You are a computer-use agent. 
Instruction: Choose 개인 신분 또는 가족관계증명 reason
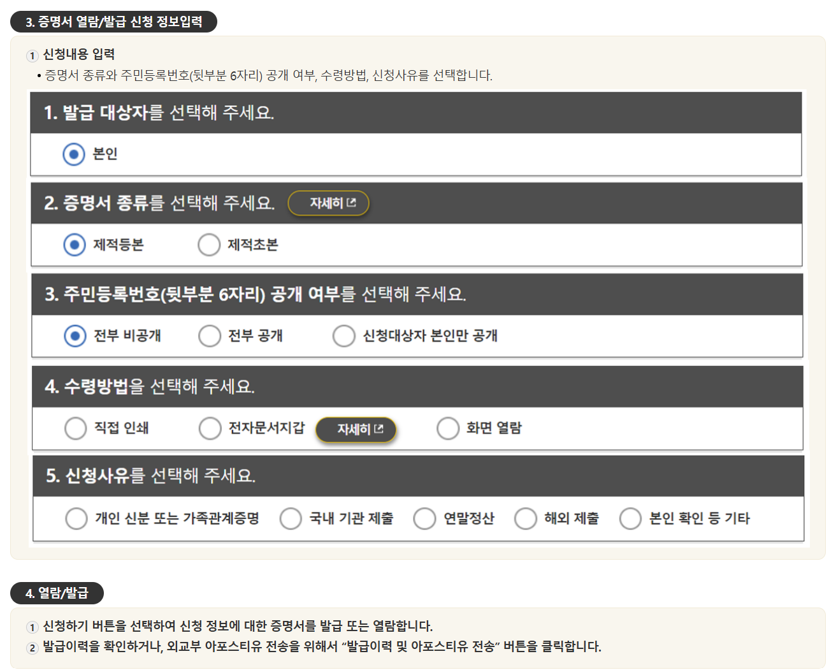75,518
